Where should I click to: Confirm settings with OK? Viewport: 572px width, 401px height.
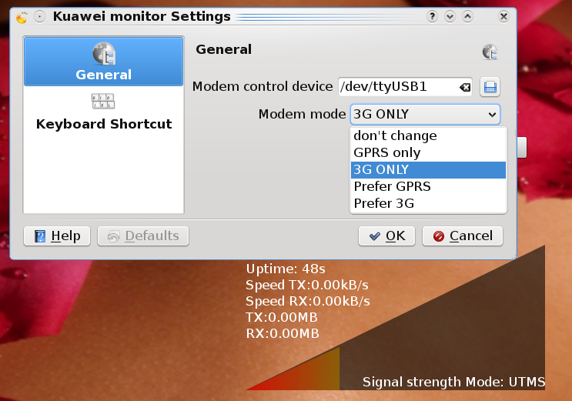pos(386,236)
